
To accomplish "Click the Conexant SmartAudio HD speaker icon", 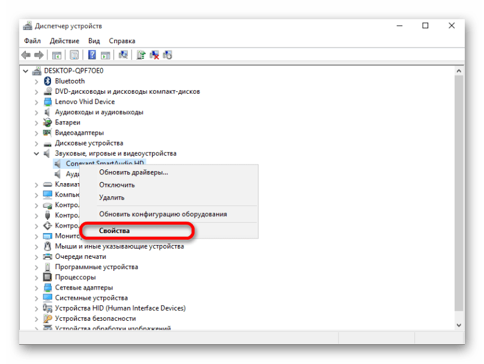I will (58, 163).
